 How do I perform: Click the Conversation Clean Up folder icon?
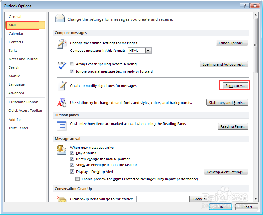62,199
